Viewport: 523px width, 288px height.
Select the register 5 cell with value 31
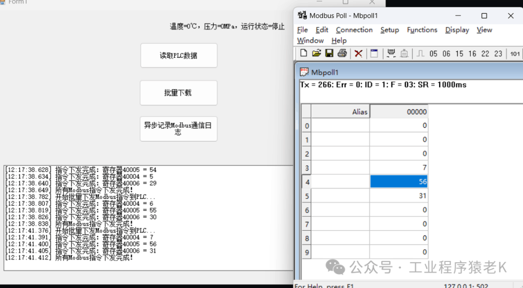tap(399, 196)
